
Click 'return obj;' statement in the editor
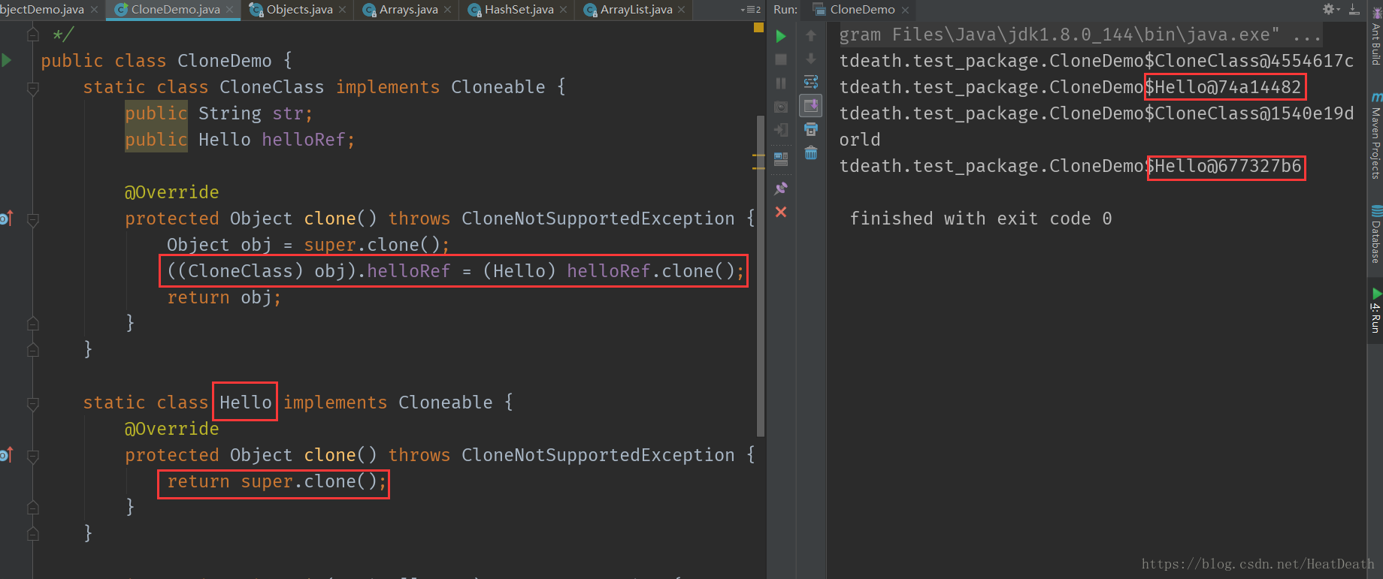tap(224, 297)
